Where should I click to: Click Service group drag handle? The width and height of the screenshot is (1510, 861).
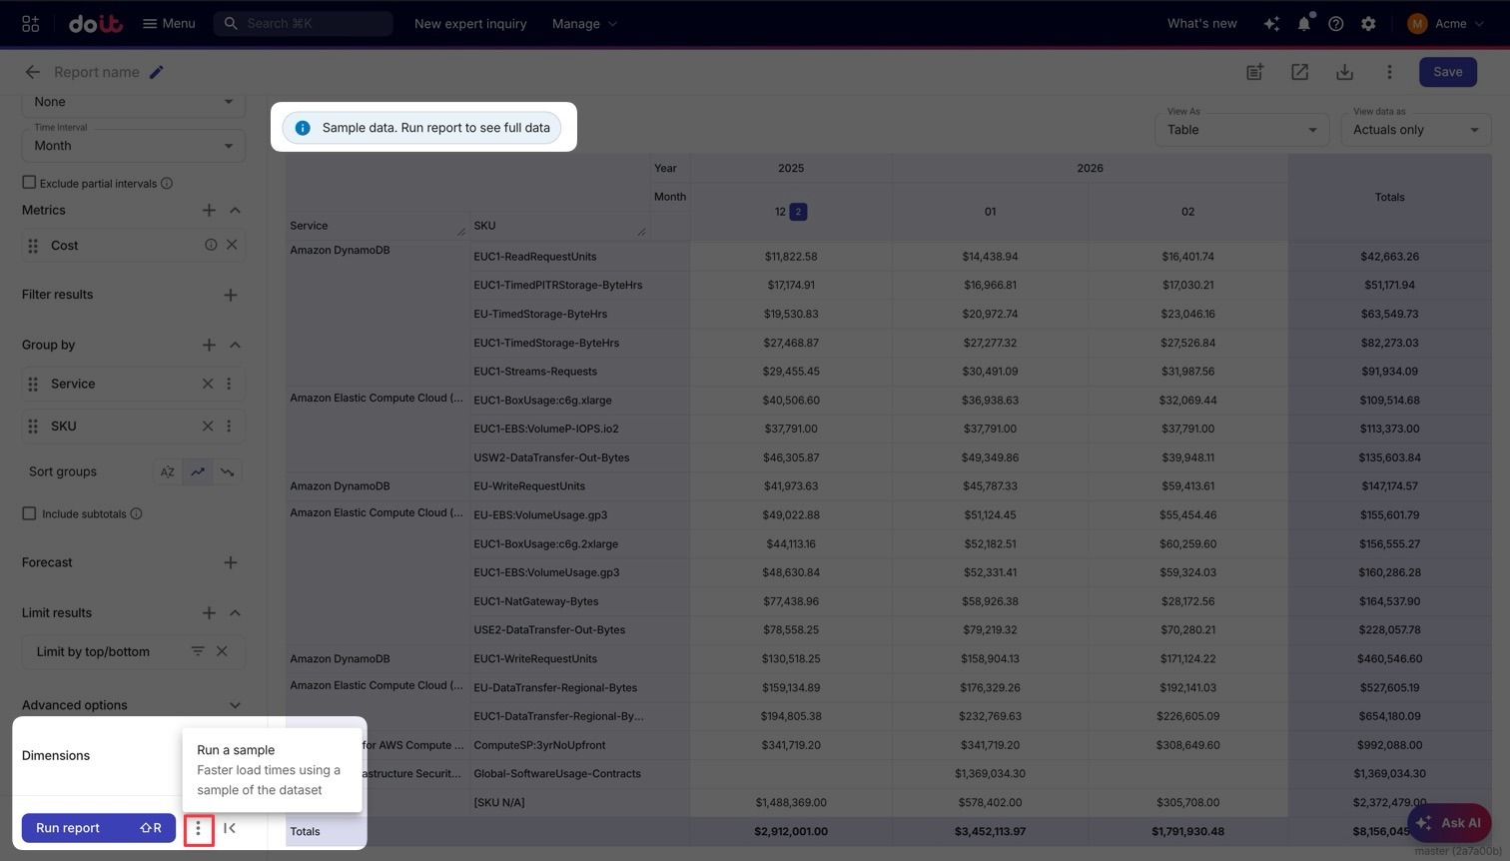(x=33, y=384)
